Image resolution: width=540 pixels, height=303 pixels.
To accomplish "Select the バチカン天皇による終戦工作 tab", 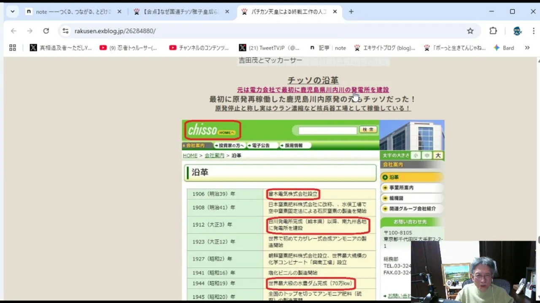I will pos(290,12).
